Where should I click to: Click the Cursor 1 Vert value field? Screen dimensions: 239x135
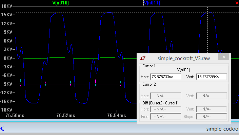click(211, 77)
